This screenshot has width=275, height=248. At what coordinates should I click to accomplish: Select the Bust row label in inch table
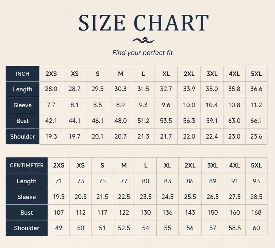[x=23, y=121]
